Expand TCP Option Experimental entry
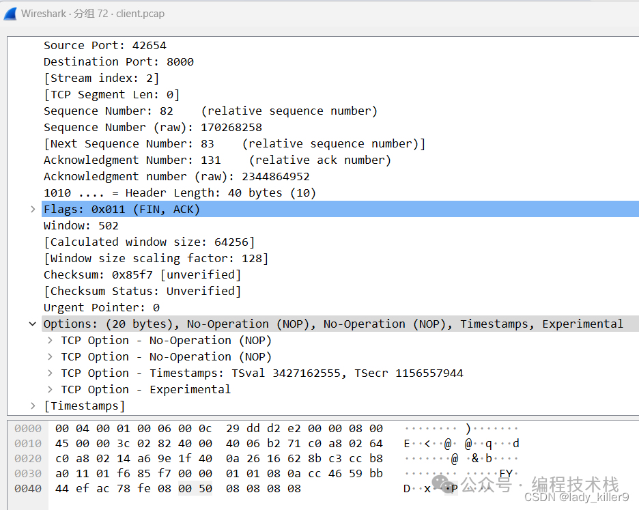 50,389
